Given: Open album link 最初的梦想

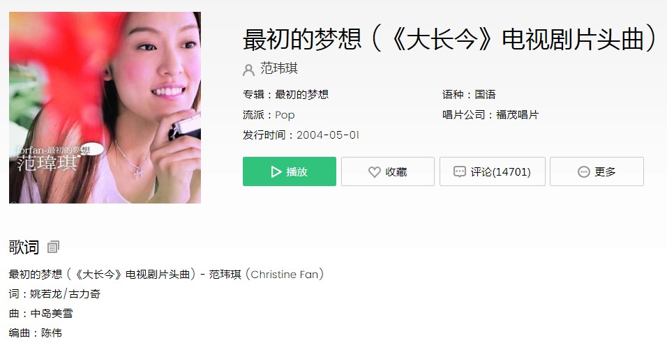Looking at the screenshot, I should click(301, 94).
